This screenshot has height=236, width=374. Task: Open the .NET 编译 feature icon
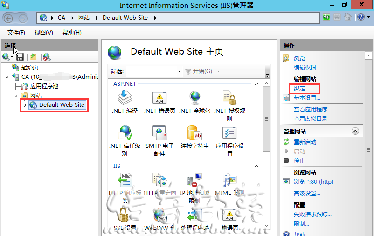pos(125,98)
